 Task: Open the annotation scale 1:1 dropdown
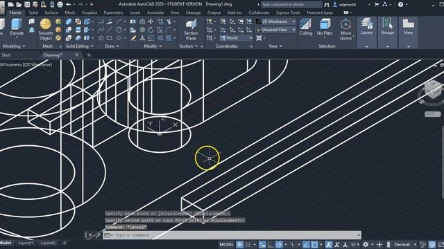tap(355, 244)
